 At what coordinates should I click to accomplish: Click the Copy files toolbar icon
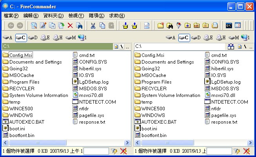click(52, 26)
